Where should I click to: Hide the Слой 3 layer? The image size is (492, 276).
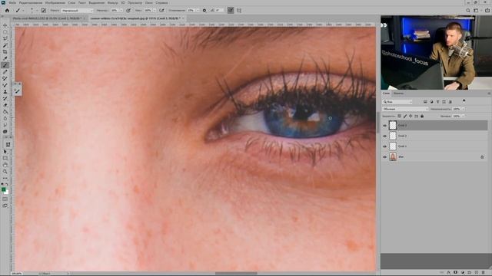coord(384,126)
